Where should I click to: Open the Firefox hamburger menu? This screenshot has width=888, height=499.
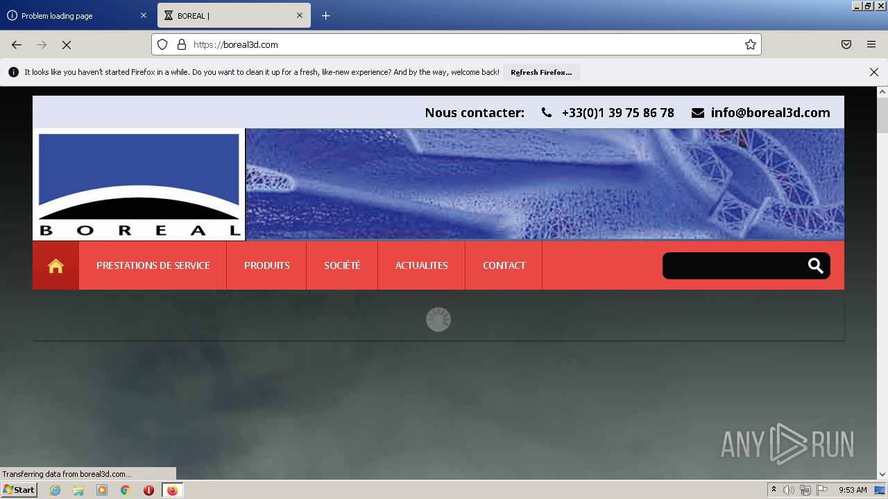click(x=871, y=44)
